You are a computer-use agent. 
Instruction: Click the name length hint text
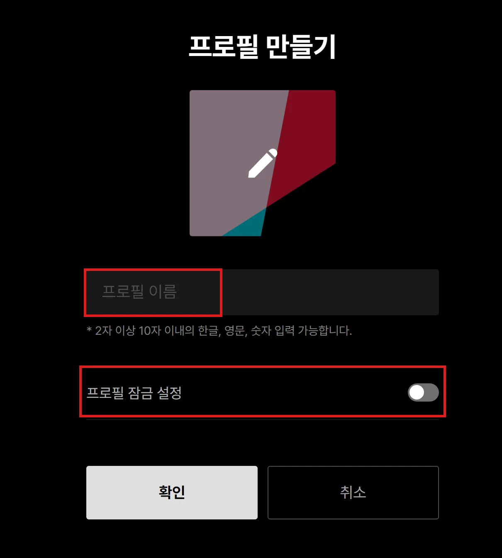[x=219, y=331]
